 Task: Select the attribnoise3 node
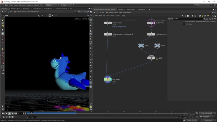coord(108,23)
